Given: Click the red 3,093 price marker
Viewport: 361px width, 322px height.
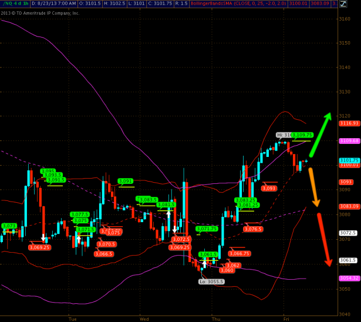Looking at the screenshot, I should pos(268,188).
